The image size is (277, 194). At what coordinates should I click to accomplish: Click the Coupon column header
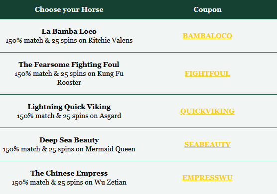pos(207,9)
